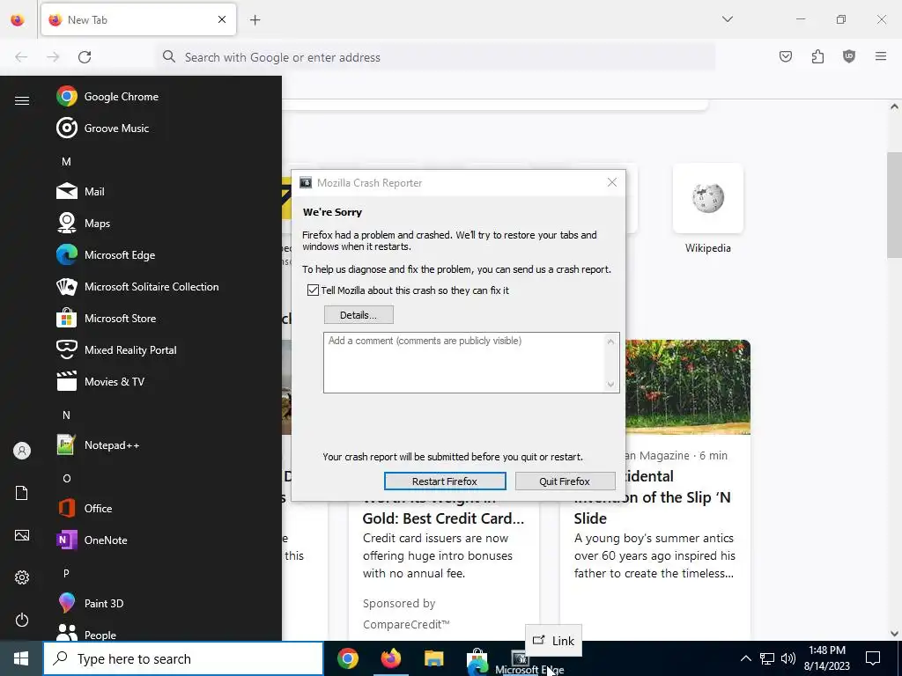Screen dimensions: 902x676
Task: Uncheck Tell Mozilla about this crash
Action: (313, 290)
